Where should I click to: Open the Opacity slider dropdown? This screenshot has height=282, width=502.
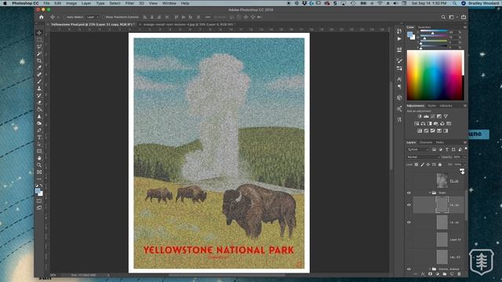pos(465,157)
